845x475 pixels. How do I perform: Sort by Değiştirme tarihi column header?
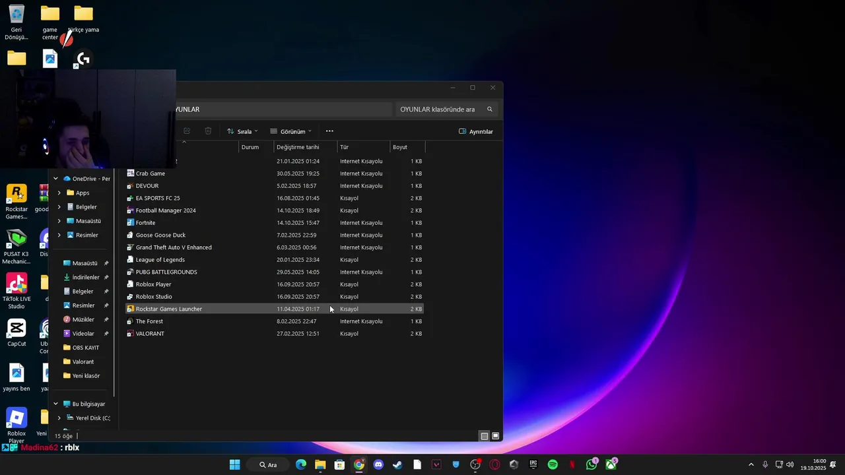click(305, 147)
